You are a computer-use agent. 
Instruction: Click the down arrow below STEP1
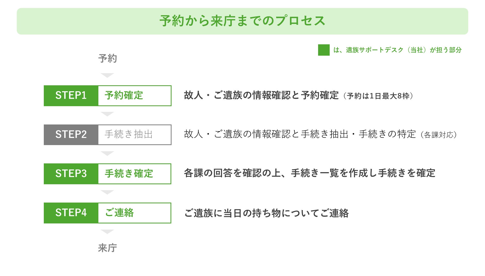pos(107,114)
